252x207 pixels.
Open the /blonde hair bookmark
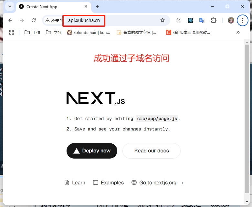tap(89, 32)
